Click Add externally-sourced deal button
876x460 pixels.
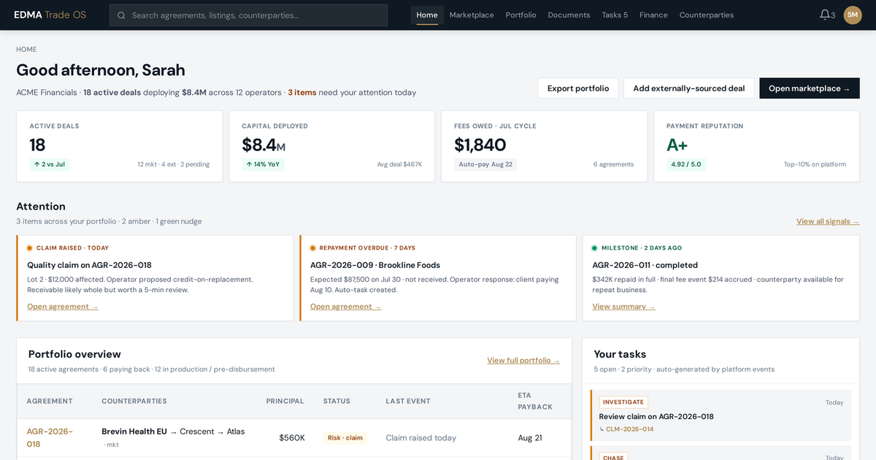pyautogui.click(x=689, y=88)
